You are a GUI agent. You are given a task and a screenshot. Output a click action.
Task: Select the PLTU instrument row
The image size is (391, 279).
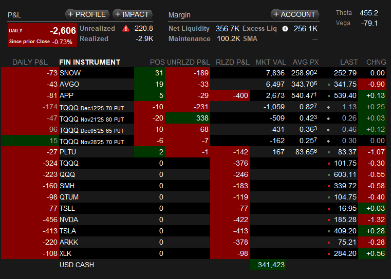194,152
